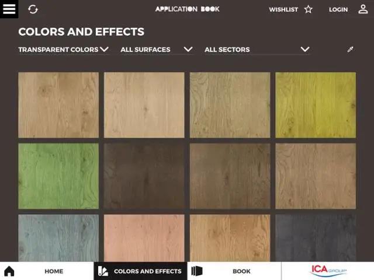Click the wishlist star icon
The image size is (374, 280).
coord(309,9)
